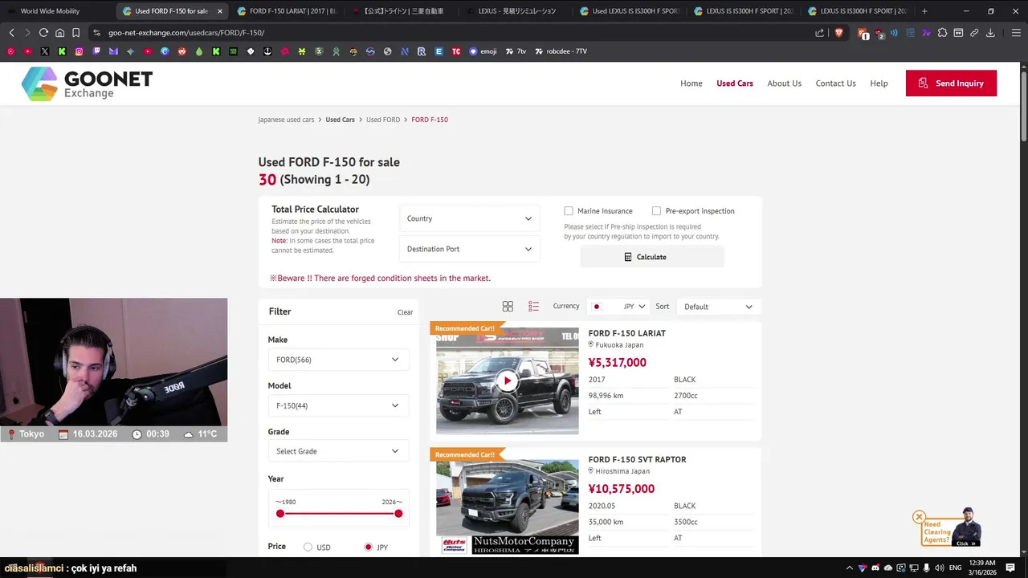Open Windows notification center icon
The width and height of the screenshot is (1028, 578).
(1010, 568)
